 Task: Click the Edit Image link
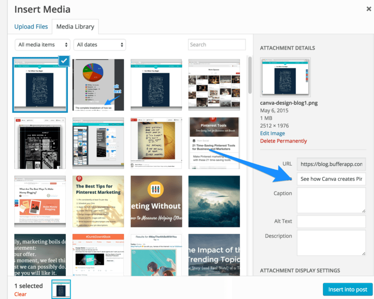click(272, 133)
